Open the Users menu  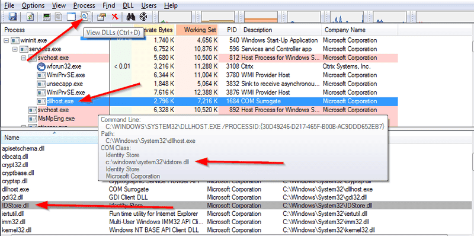point(149,5)
